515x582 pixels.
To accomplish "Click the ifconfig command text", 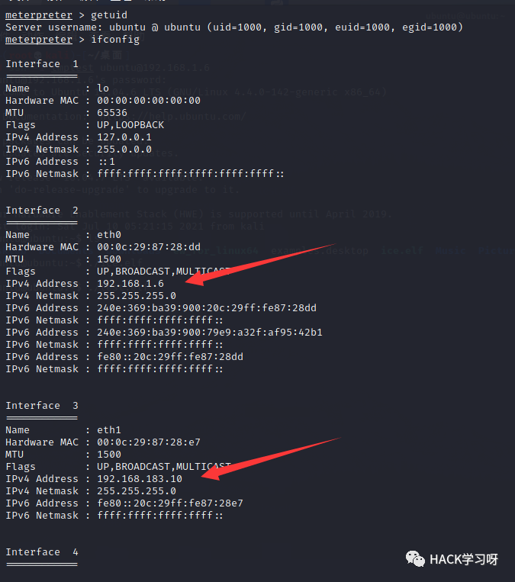I will coord(115,40).
